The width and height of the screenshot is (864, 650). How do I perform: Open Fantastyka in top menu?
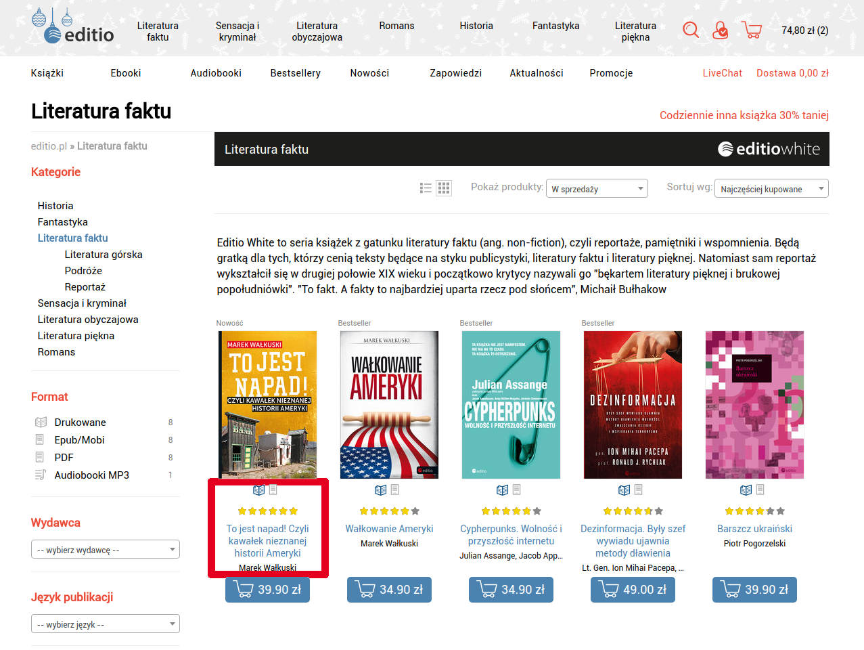[x=556, y=26]
